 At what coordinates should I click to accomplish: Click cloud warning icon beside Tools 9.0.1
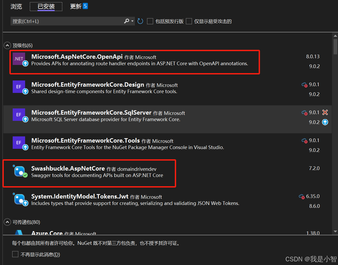pos(305,141)
